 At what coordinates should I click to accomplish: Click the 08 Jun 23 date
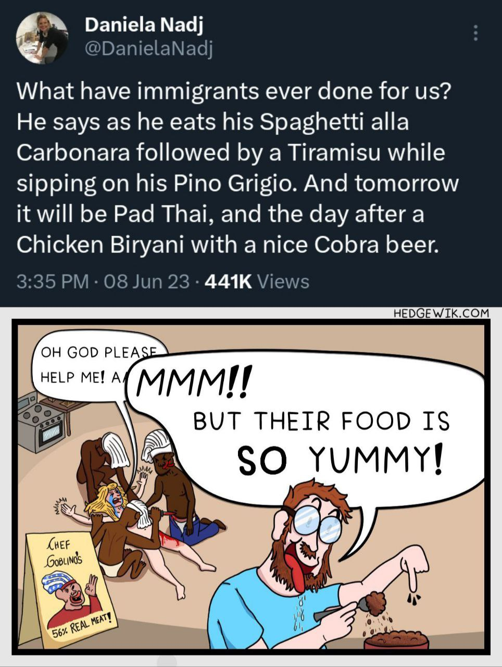click(x=147, y=281)
